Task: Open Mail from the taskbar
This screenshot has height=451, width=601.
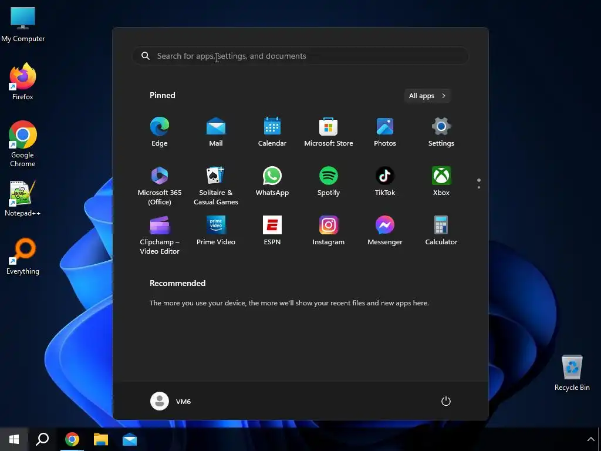Action: click(130, 439)
